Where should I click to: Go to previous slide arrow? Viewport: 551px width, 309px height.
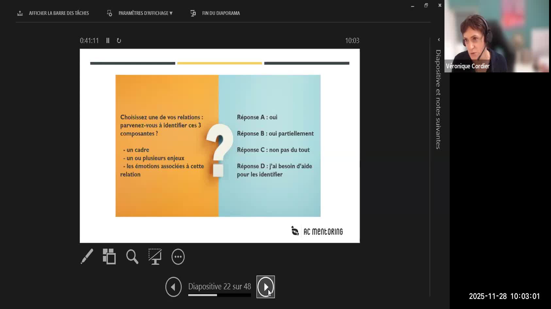coord(173,287)
